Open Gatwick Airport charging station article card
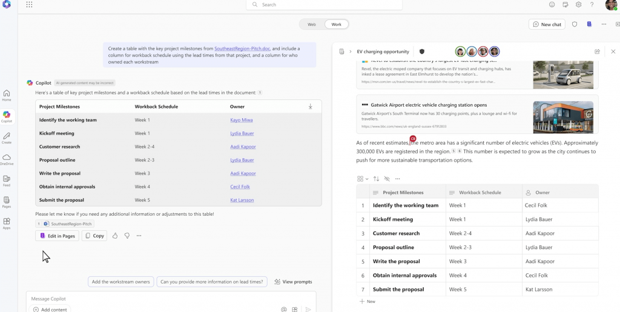Viewport: 620px width, 312px height. click(x=477, y=115)
